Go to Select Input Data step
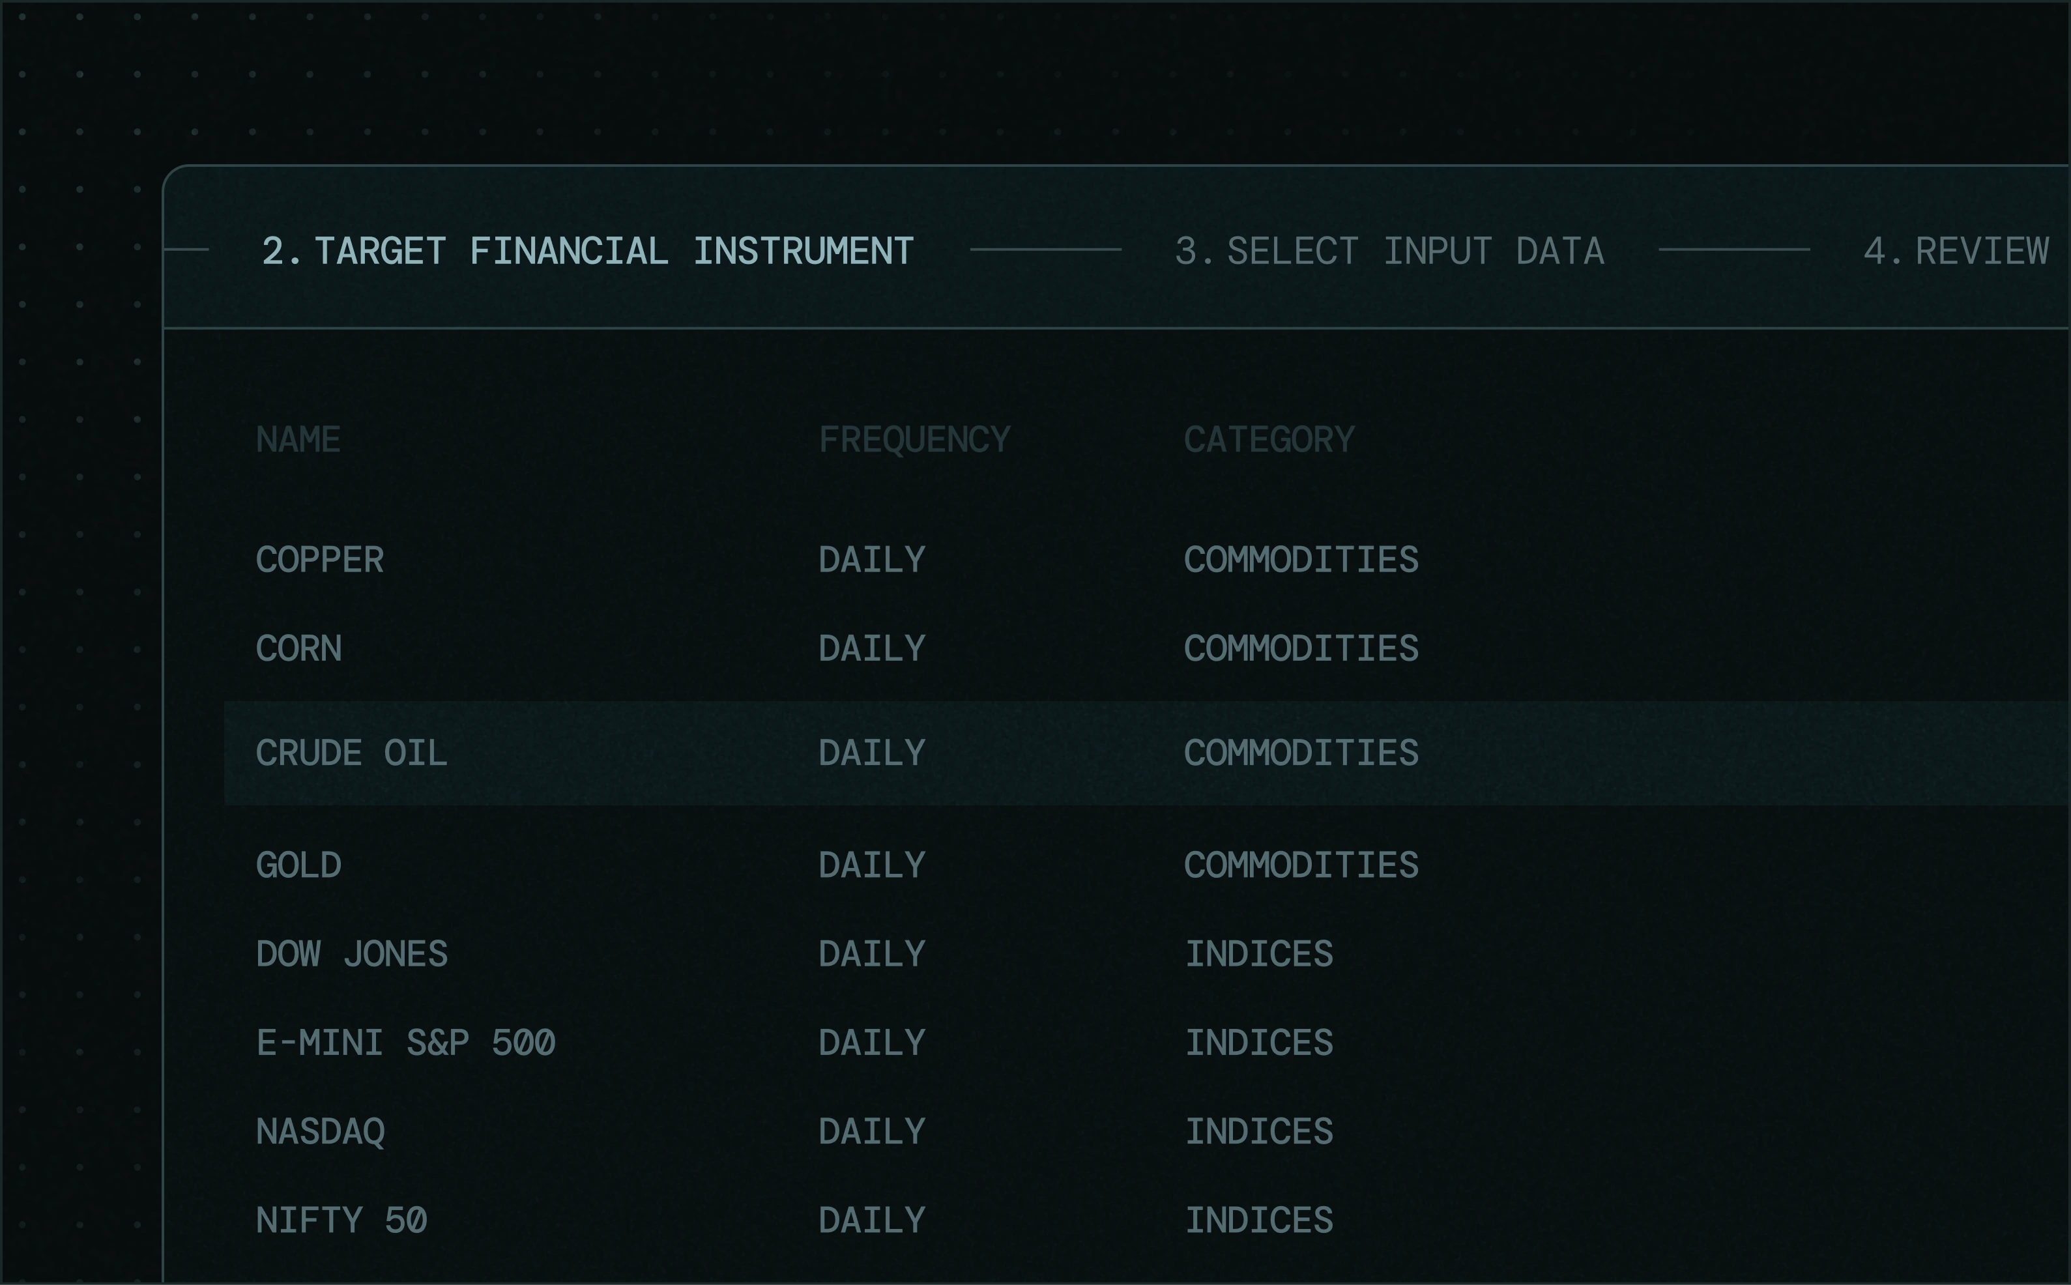 [1389, 251]
